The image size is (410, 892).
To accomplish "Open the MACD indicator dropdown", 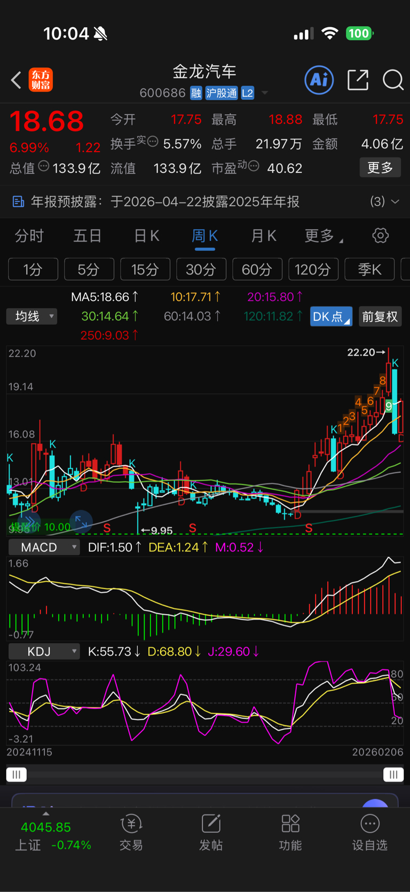I will pyautogui.click(x=44, y=547).
